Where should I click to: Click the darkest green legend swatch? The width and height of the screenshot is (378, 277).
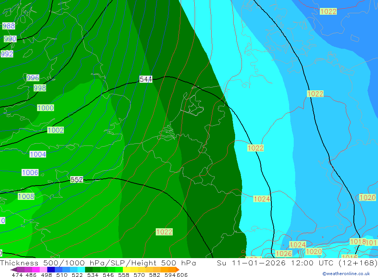(89, 269)
